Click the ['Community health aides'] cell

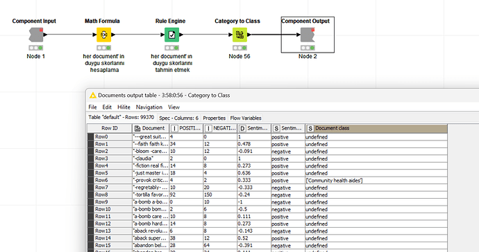tap(376, 181)
